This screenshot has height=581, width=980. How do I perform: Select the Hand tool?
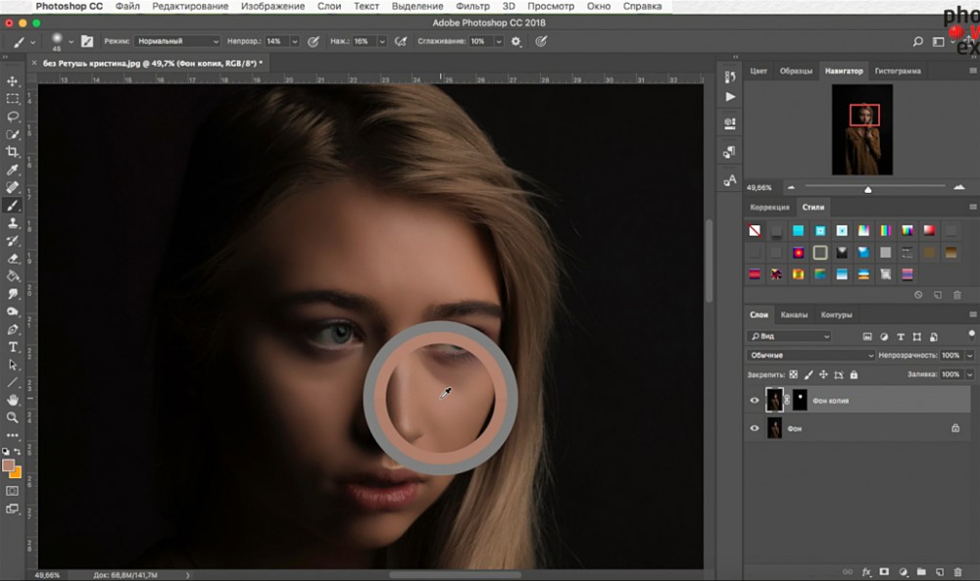[x=13, y=400]
